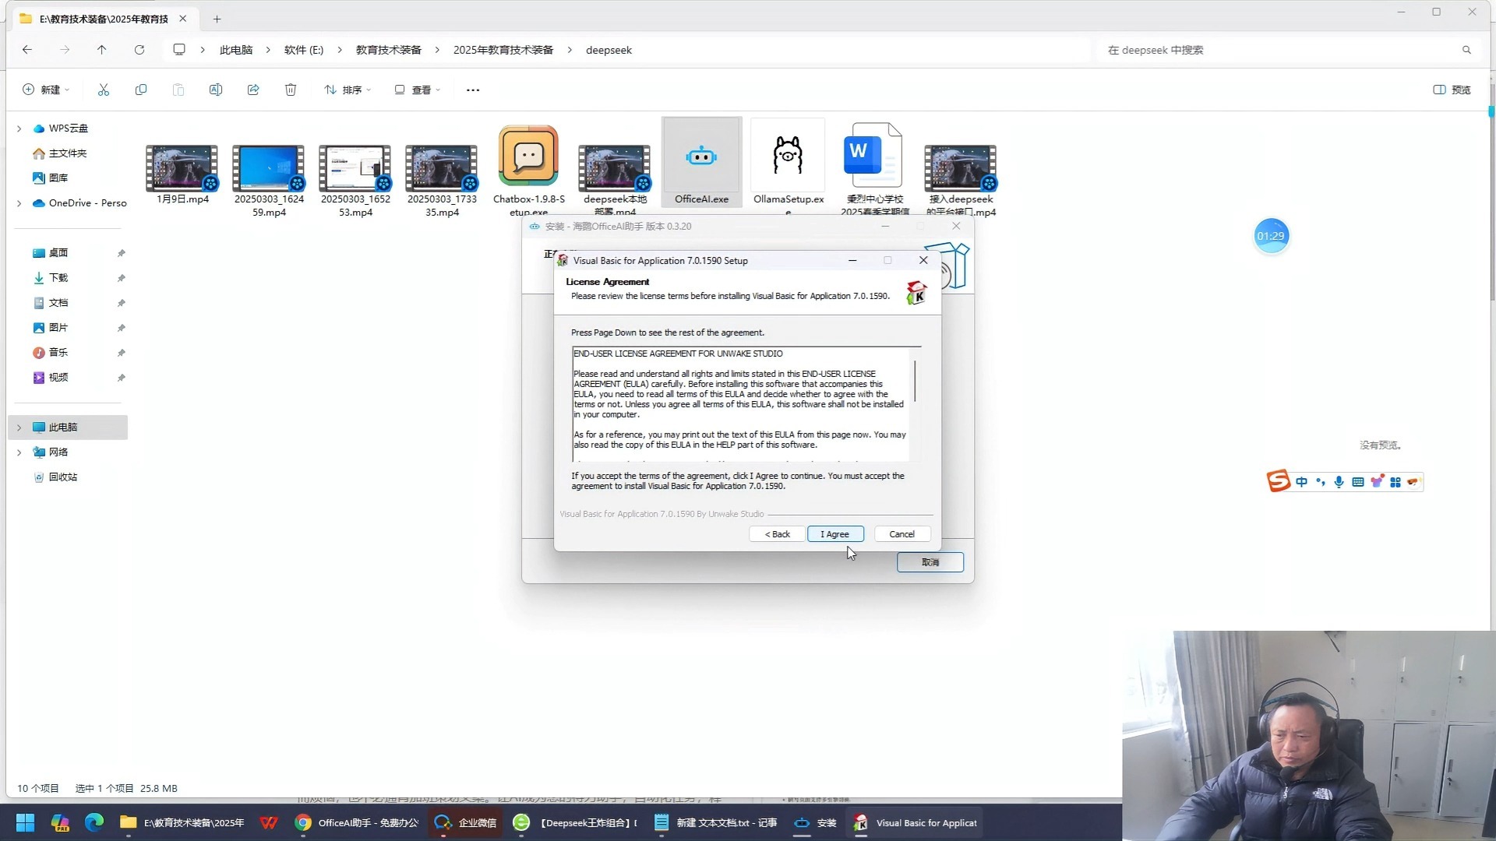
Task: Open the Share icon in the toolbar
Action: (253, 90)
